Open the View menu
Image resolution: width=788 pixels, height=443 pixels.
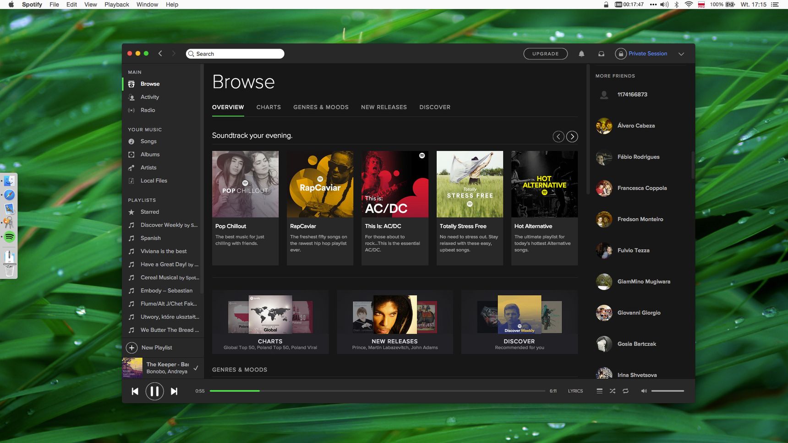tap(91, 5)
